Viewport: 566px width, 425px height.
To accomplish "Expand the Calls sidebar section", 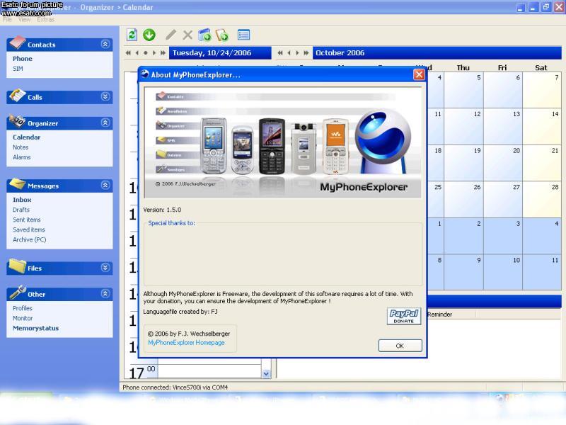I will 105,96.
